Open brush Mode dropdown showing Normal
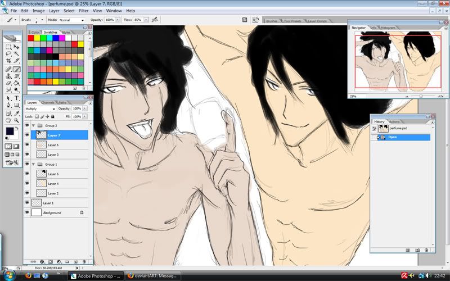 71,20
